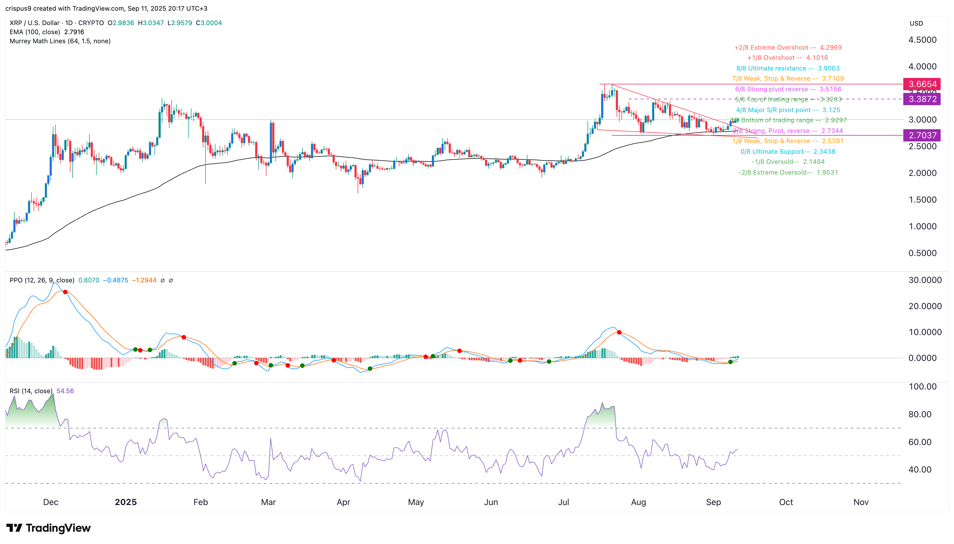Viewport: 954px width, 544px height.
Task: Click the 2025 label on the time axis
Action: [126, 502]
